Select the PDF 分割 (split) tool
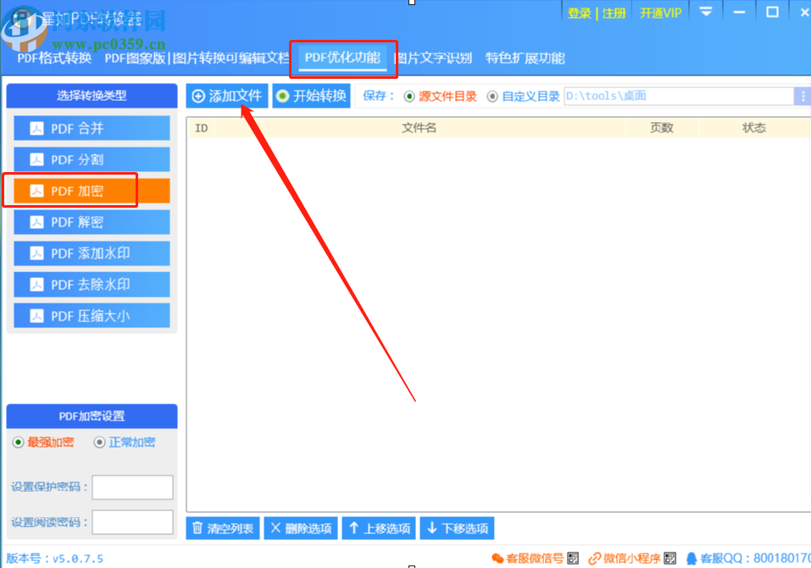811x568 pixels. [x=91, y=159]
